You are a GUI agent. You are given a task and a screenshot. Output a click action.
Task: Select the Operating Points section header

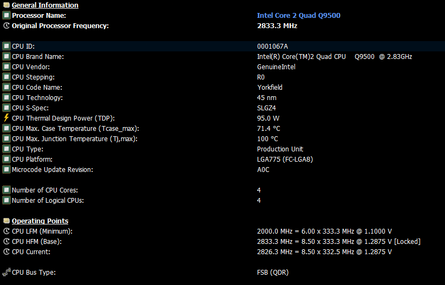tap(40, 221)
